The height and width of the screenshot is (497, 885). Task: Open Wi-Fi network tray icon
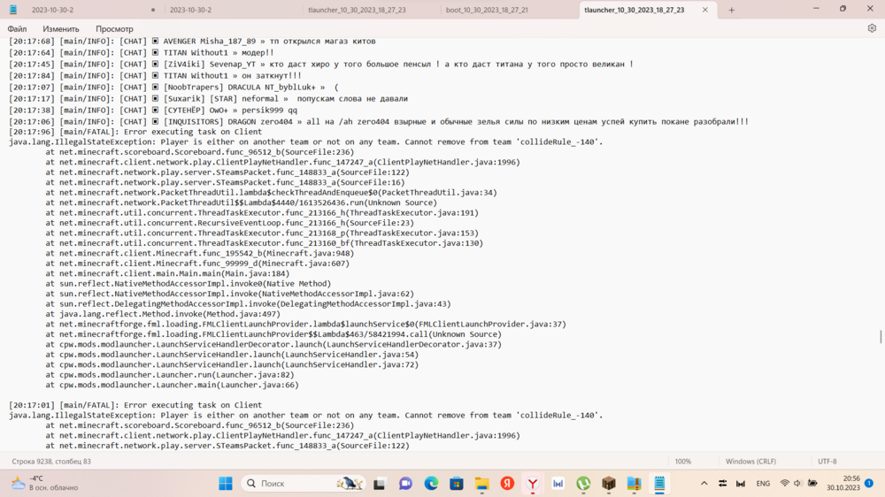click(x=784, y=484)
